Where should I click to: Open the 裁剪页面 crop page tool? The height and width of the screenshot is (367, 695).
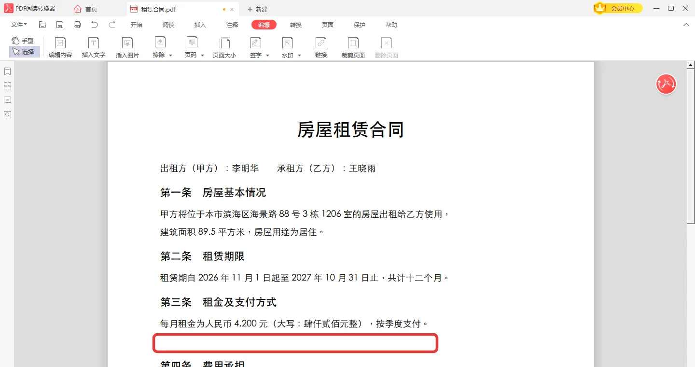(353, 48)
